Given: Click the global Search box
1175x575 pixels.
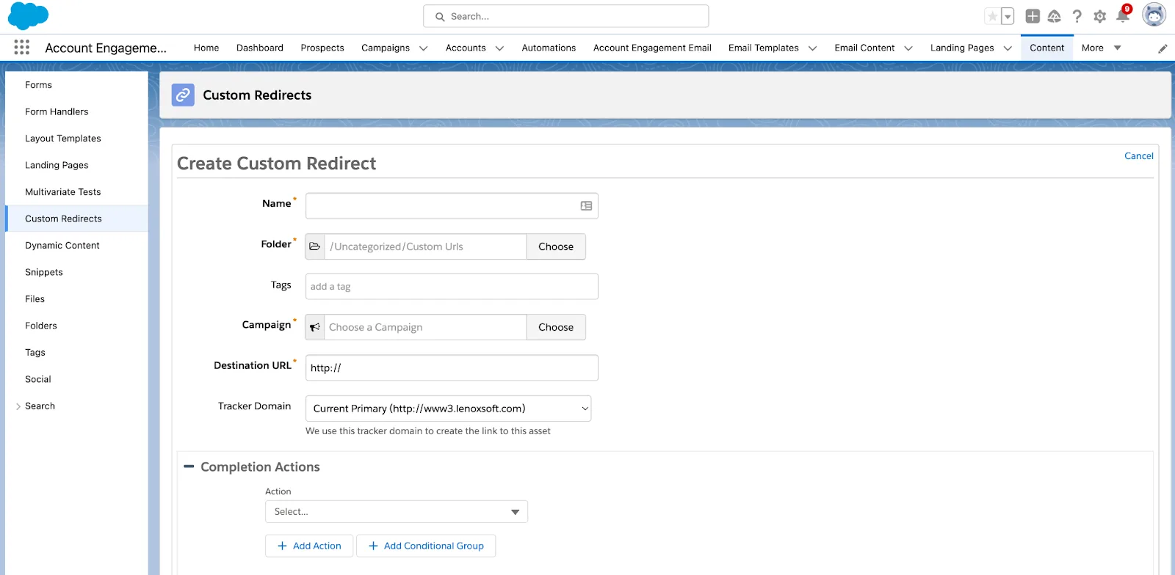Looking at the screenshot, I should [566, 16].
